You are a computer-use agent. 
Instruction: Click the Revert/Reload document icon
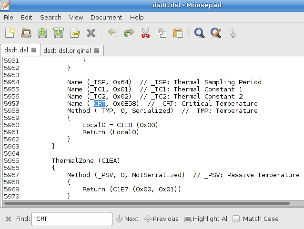(x=75, y=32)
